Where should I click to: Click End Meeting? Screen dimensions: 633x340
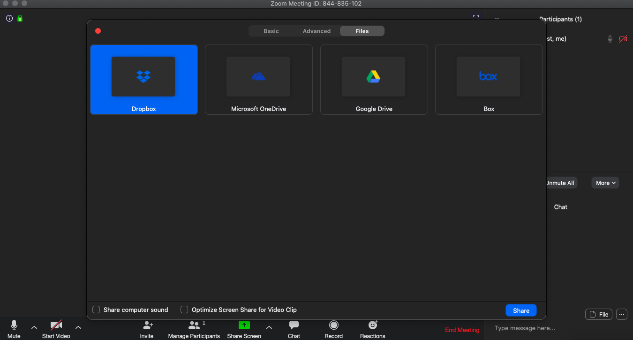(462, 330)
